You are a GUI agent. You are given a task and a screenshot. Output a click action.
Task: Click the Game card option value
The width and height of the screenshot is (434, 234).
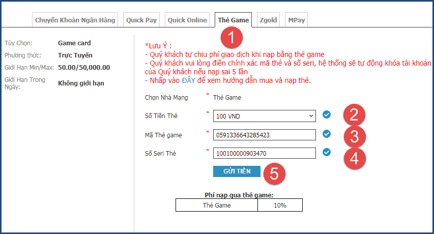[74, 43]
